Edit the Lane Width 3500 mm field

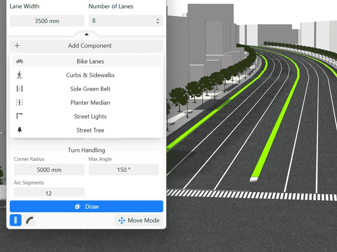coord(47,21)
